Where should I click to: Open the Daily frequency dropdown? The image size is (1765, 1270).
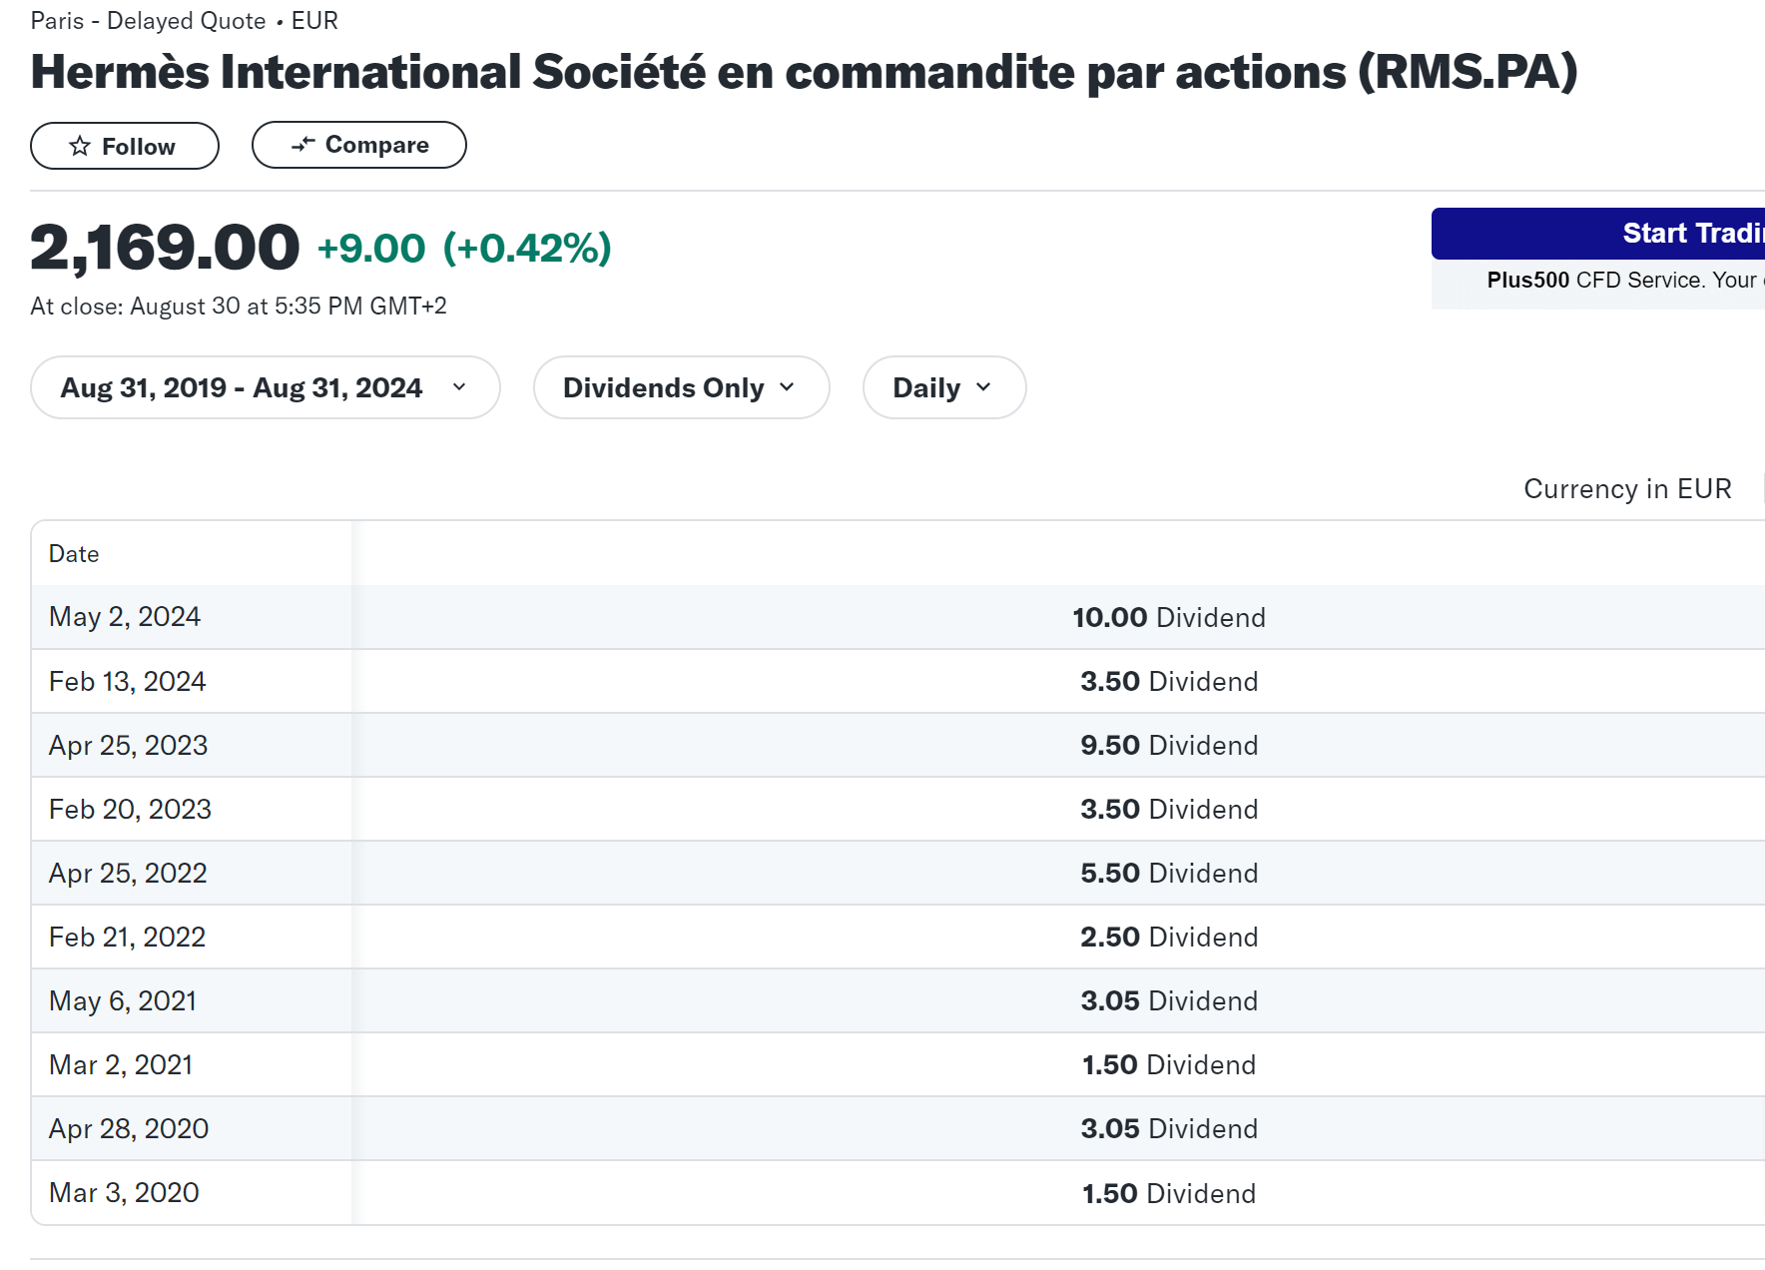pyautogui.click(x=944, y=387)
